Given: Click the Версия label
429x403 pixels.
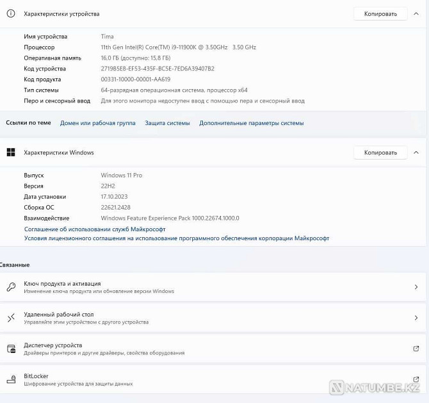Looking at the screenshot, I should pos(33,186).
